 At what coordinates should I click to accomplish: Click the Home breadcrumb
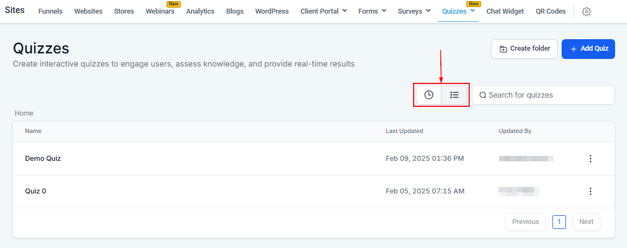coord(24,113)
